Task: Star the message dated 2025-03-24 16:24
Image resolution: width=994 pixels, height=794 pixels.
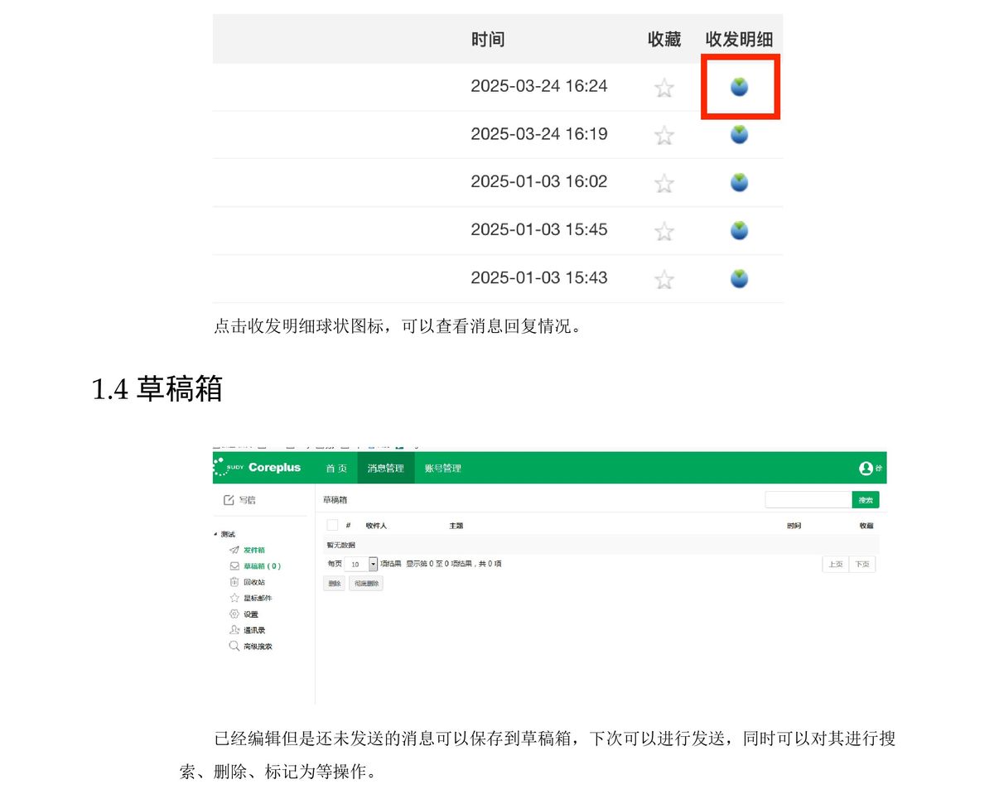Action: click(663, 88)
